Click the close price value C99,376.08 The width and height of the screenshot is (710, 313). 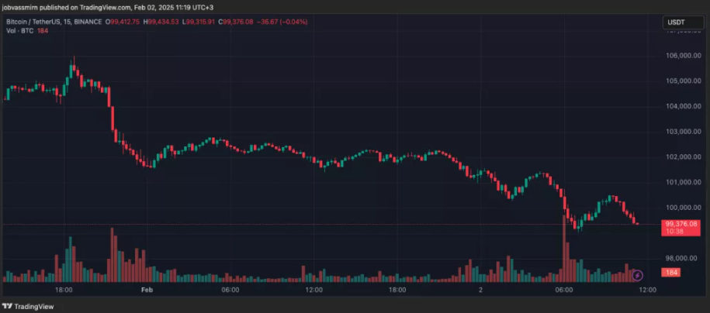coord(237,22)
